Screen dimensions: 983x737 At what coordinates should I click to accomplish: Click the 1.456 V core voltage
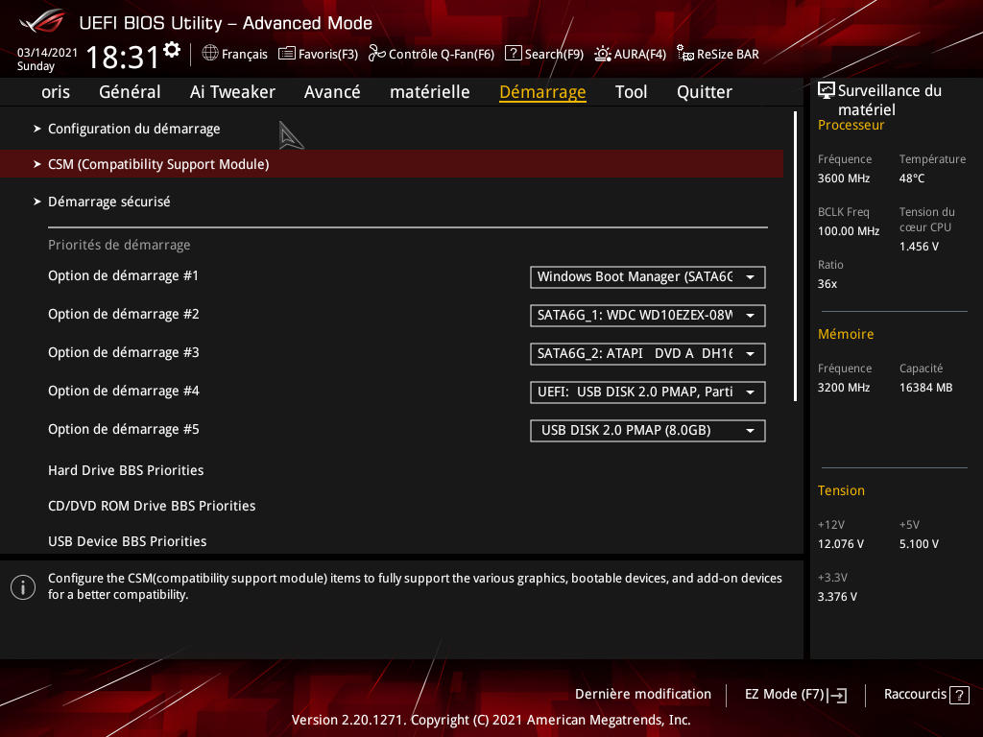pos(919,247)
